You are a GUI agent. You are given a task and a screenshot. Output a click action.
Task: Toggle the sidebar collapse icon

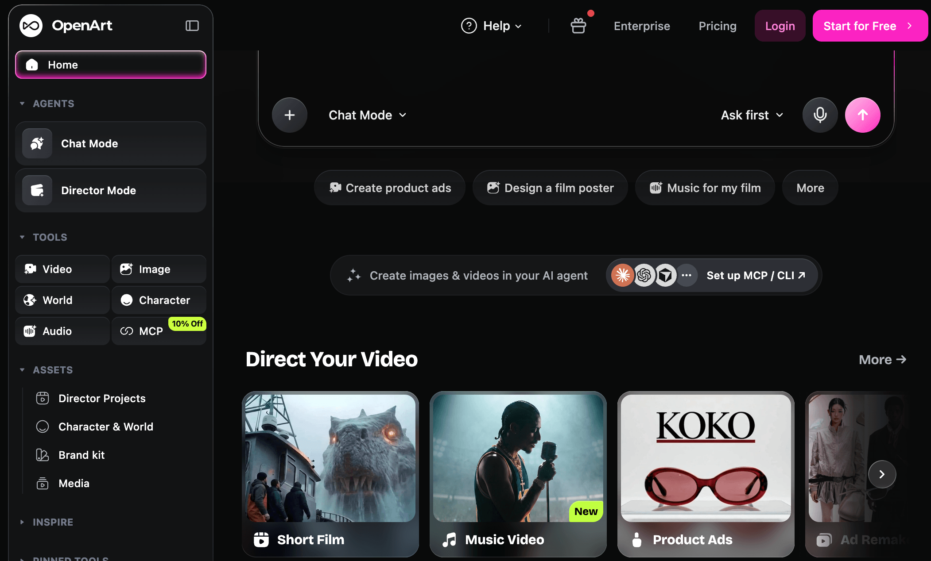point(192,26)
